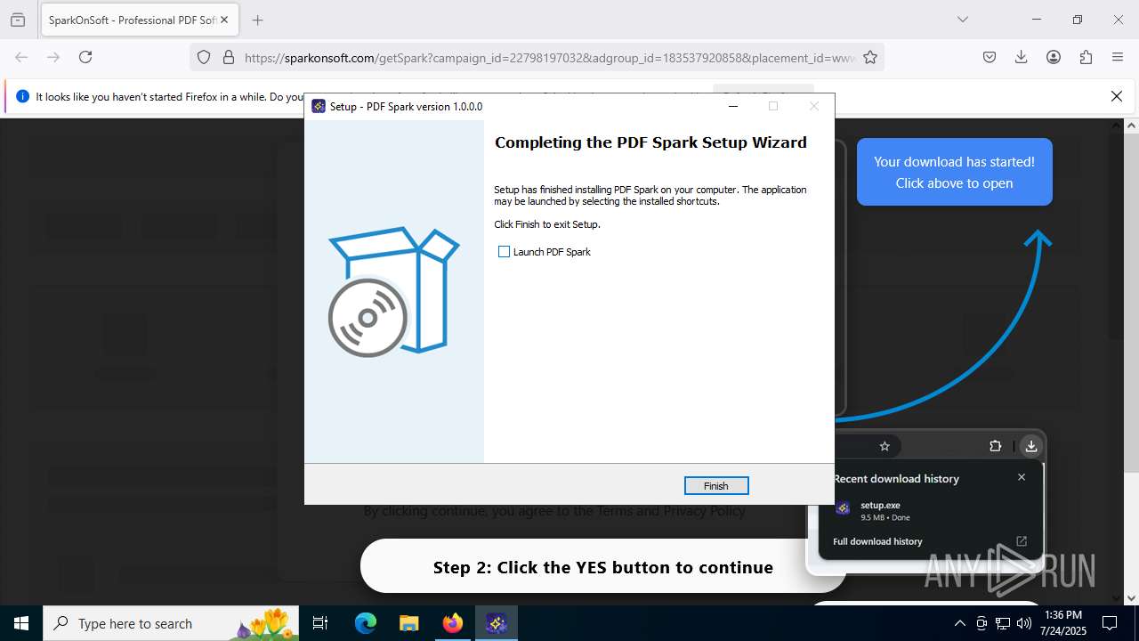Screen dimensions: 1139x641
Task: Minimize the PDF Spark Setup window
Action: [733, 106]
